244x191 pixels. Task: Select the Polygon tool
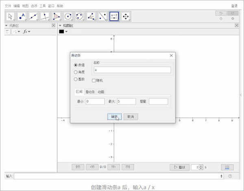(57, 16)
